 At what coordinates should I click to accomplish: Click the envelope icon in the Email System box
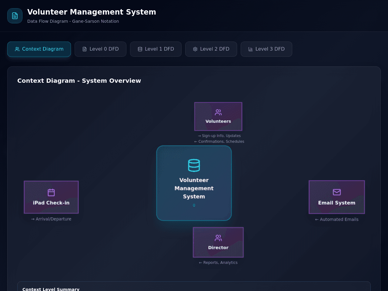point(337,192)
